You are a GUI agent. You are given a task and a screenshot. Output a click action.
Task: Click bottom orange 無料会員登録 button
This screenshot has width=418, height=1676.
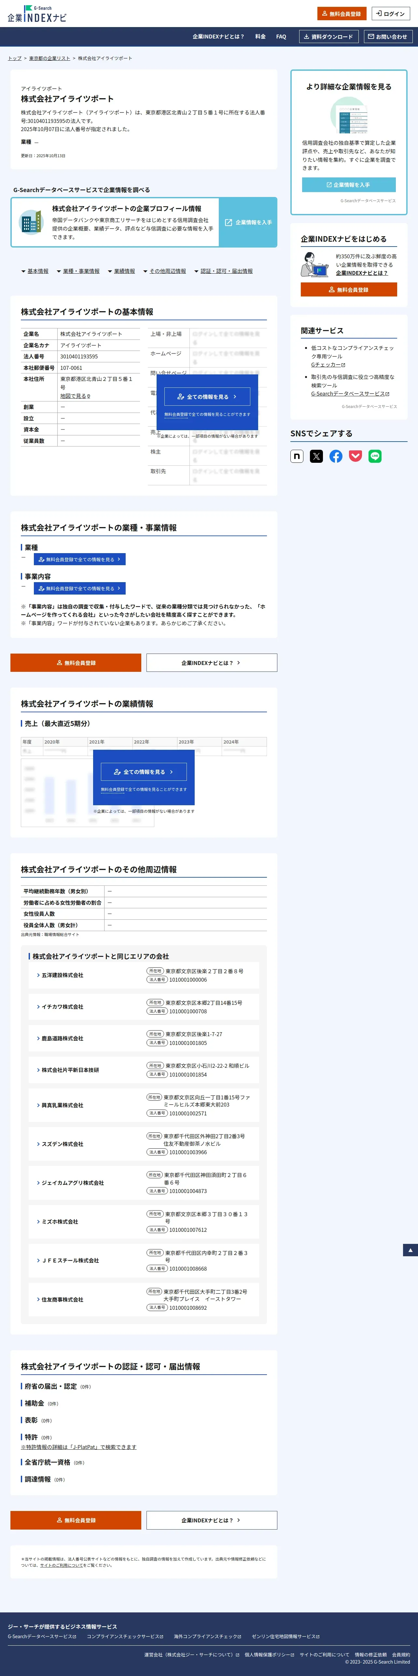coord(76,1520)
